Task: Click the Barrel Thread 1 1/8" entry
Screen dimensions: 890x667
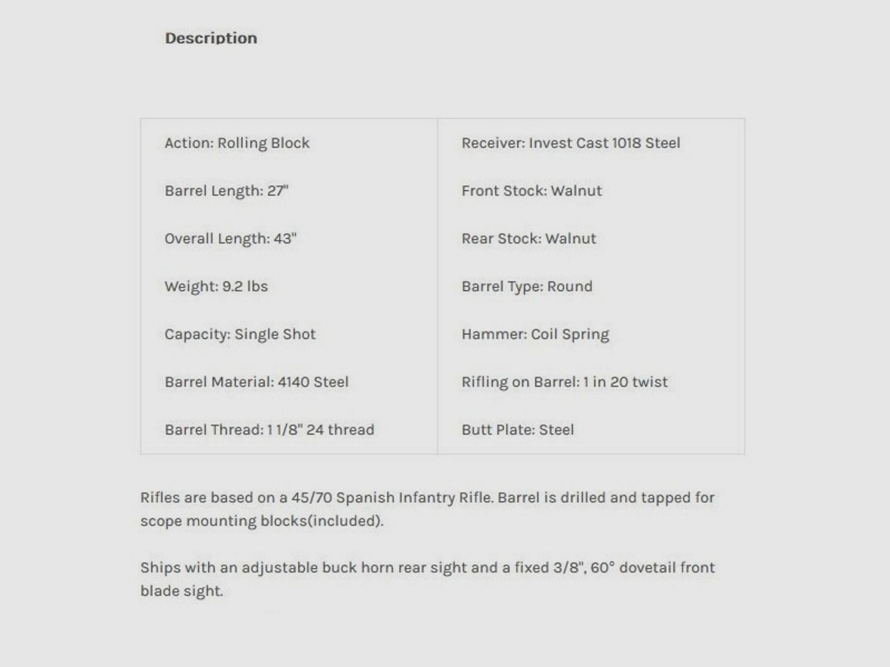Action: click(x=269, y=430)
